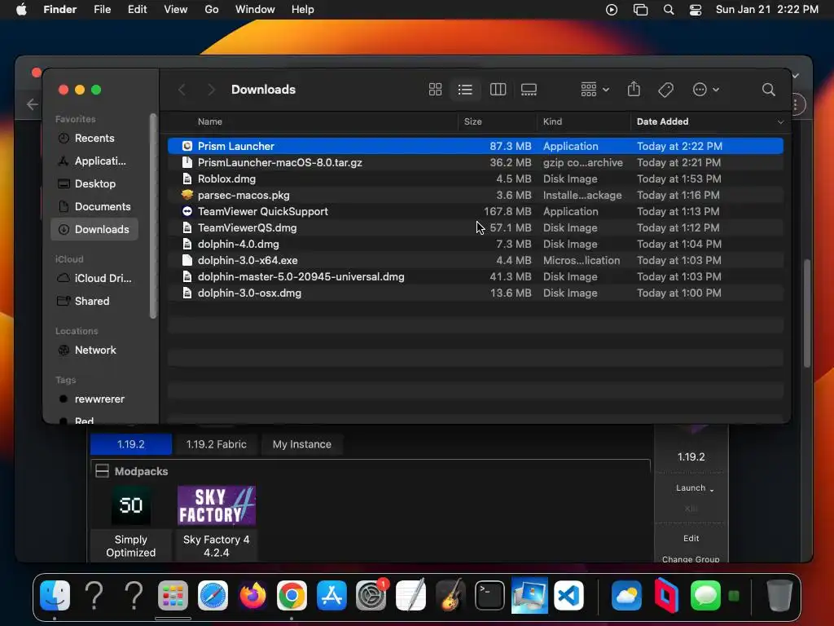Collapse the Modpacks group
The image size is (834, 626).
coord(102,471)
